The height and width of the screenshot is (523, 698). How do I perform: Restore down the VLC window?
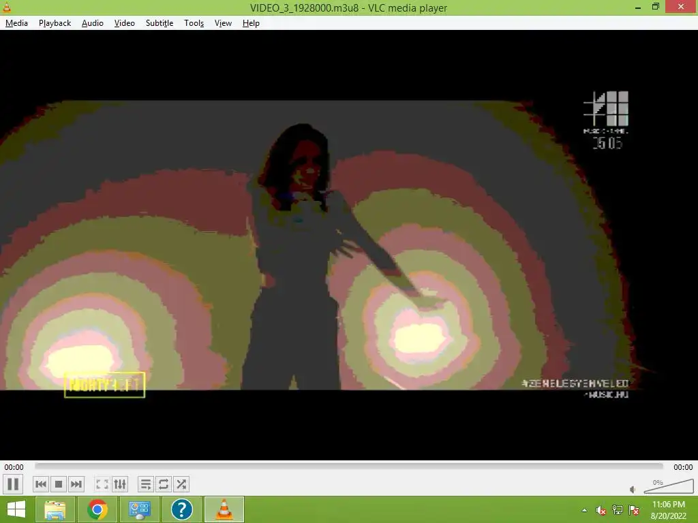click(656, 7)
